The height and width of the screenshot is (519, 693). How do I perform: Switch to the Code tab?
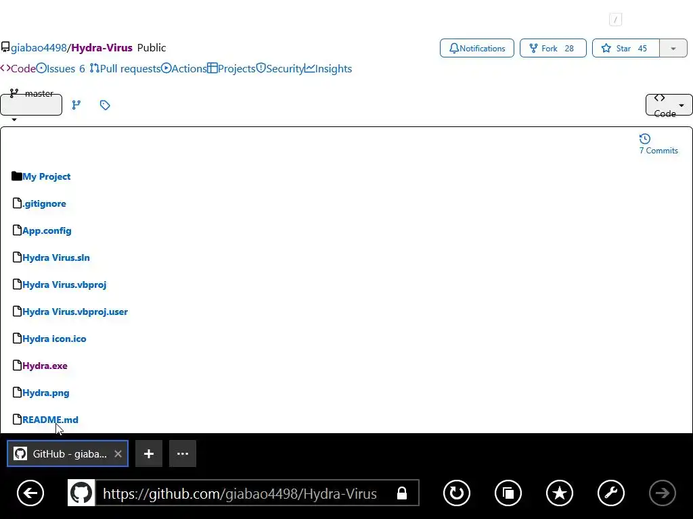tap(18, 68)
